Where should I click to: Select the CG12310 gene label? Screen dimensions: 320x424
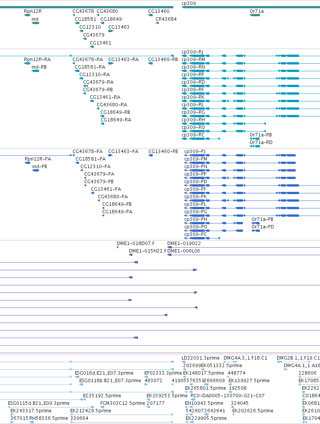(x=90, y=27)
